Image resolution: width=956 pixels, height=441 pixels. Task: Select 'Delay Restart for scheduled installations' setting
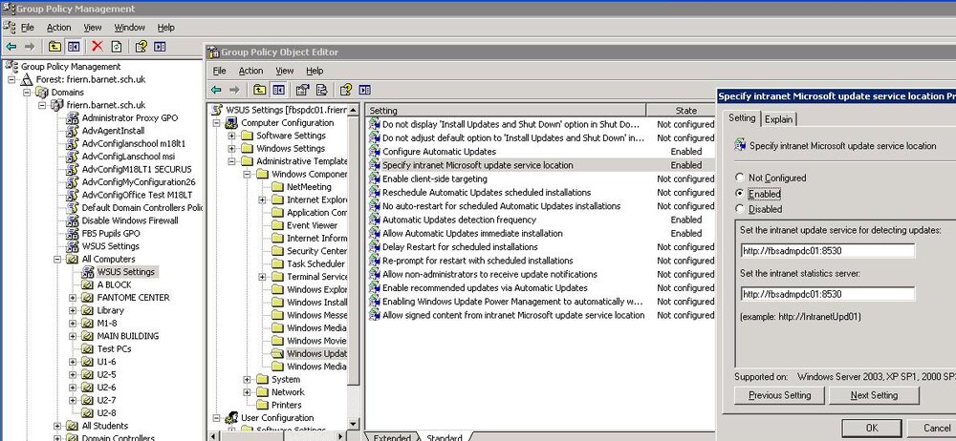pyautogui.click(x=460, y=247)
